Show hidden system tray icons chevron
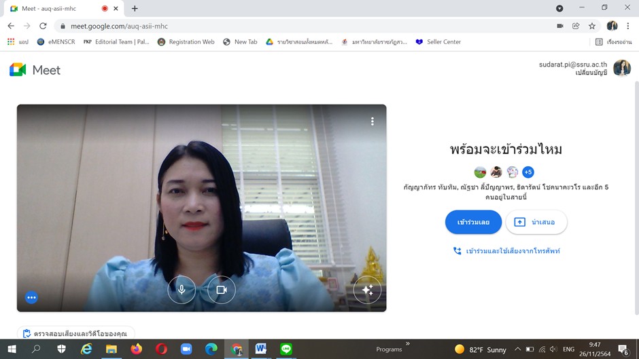This screenshot has height=359, width=639. coord(518,349)
